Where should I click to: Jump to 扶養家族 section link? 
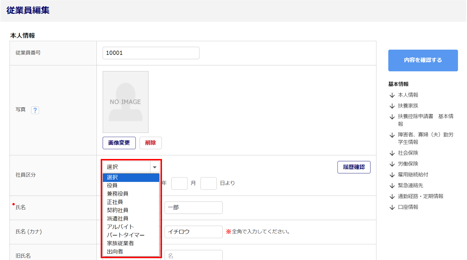click(408, 106)
